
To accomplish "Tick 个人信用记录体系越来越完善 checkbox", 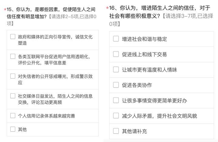I will coord(13,115).
